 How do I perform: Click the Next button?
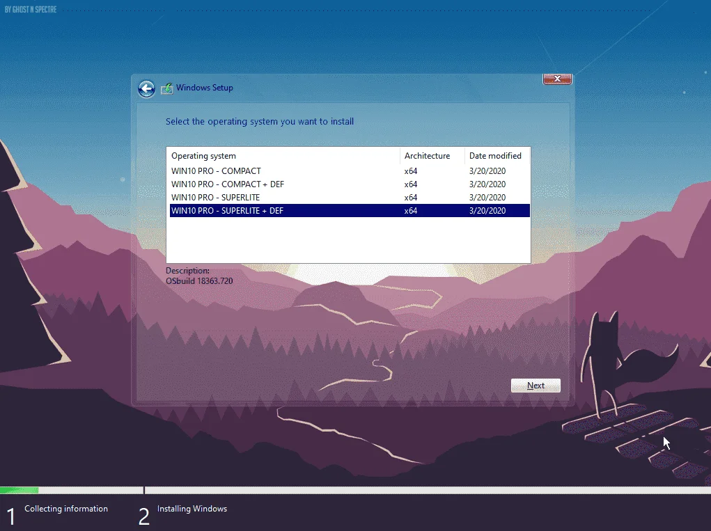click(536, 386)
